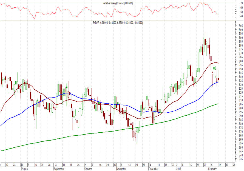Select the date label 15 on time axis
The height and width of the screenshot is (171, 244).
(191, 165)
